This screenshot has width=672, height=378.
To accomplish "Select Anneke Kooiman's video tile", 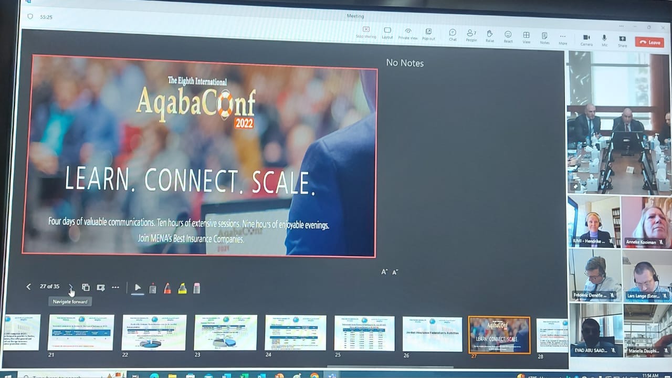I will coord(647,222).
